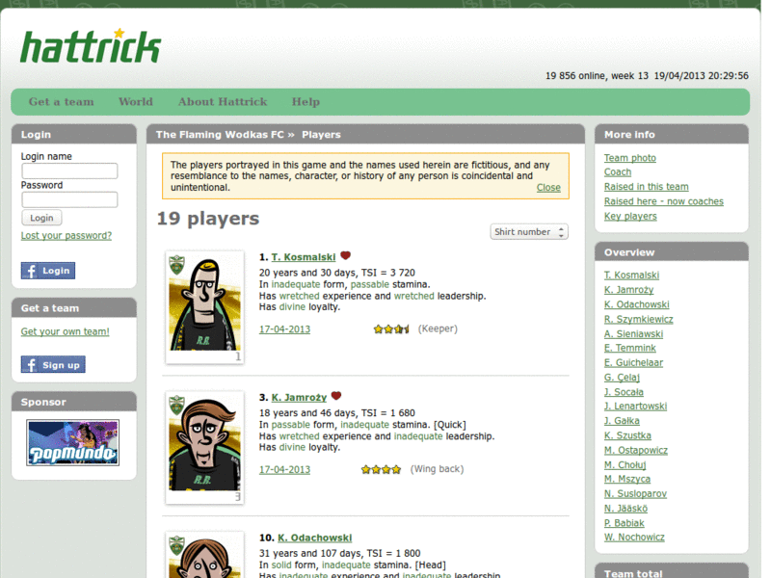Image resolution: width=771 pixels, height=578 pixels.
Task: Close the fictitious players notice
Action: point(548,187)
